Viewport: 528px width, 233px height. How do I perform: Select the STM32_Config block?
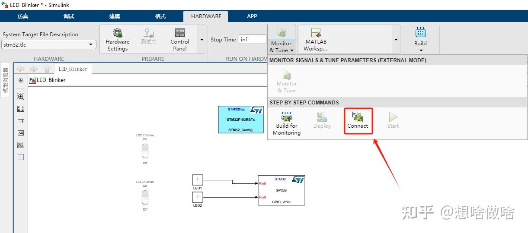point(241,119)
